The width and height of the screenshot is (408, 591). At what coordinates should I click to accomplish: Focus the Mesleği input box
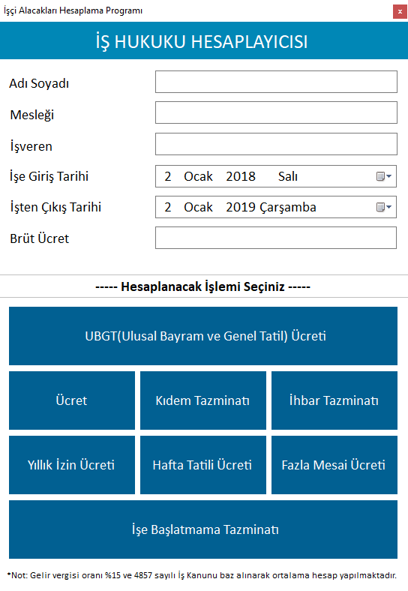pos(276,112)
